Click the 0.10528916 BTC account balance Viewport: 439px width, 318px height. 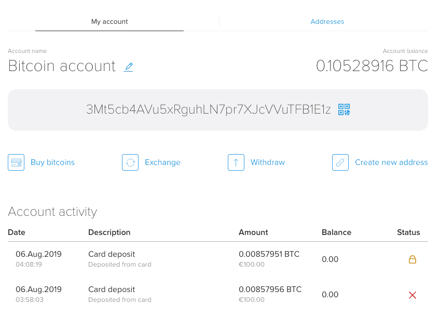click(372, 66)
